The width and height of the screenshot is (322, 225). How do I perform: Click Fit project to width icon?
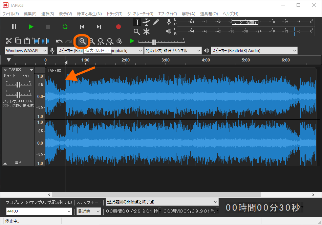tap(110, 42)
